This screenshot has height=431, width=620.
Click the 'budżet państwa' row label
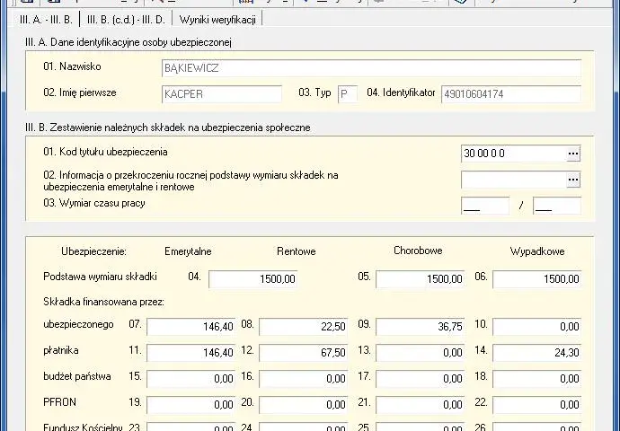[x=77, y=376]
